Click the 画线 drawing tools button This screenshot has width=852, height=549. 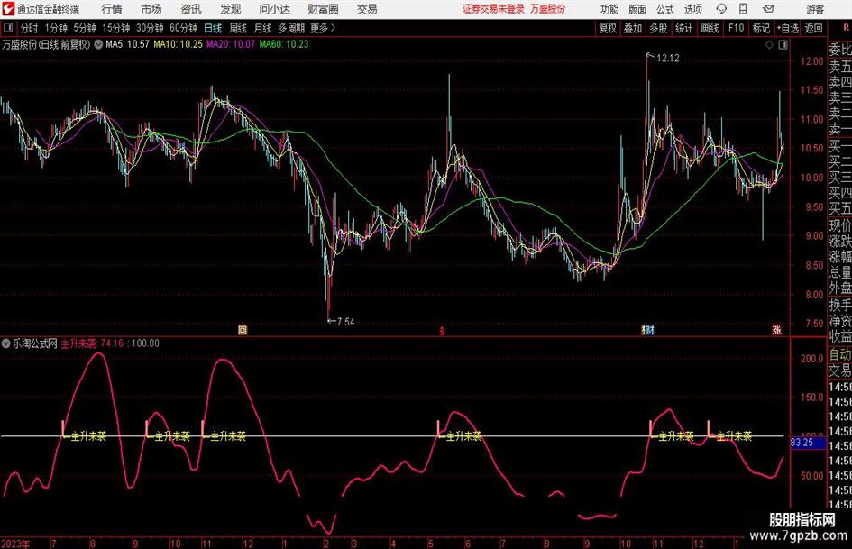coord(710,28)
